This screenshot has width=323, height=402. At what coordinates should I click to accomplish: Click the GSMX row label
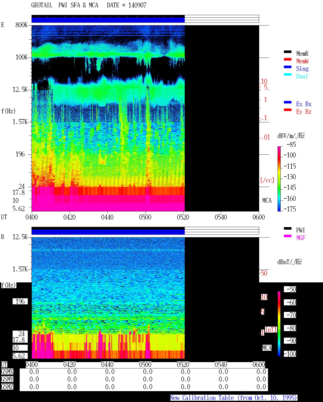tap(7, 371)
